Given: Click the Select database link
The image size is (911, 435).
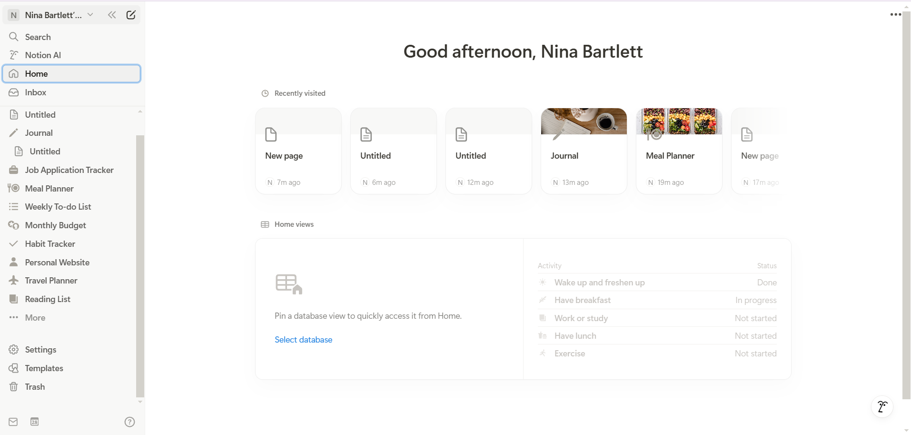Looking at the screenshot, I should pyautogui.click(x=303, y=339).
